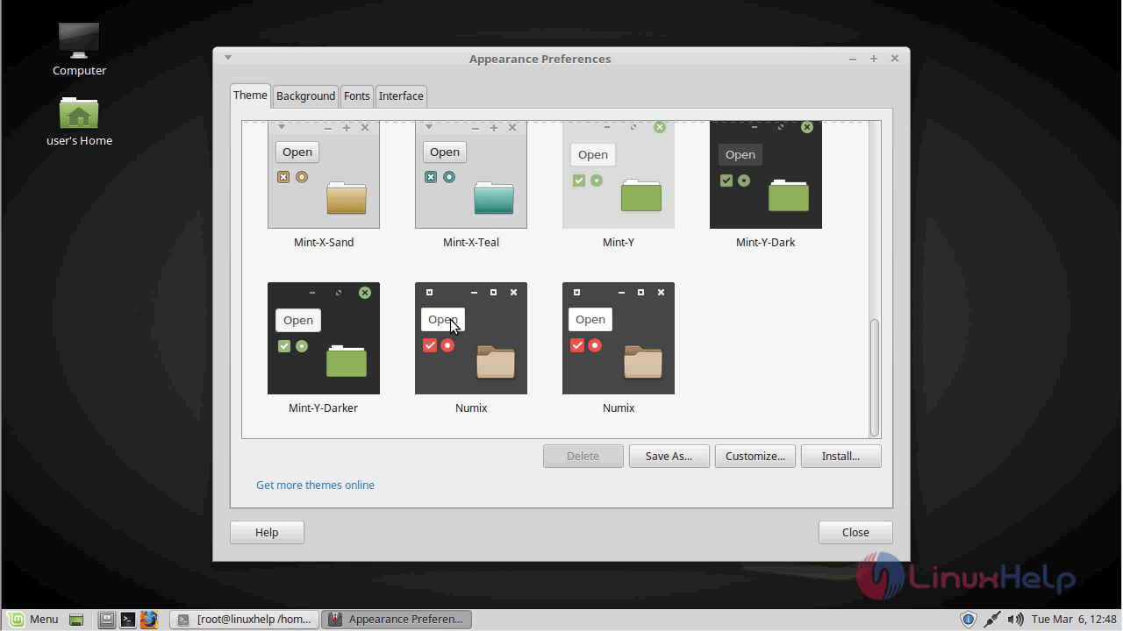Switch to the root@linuxhelp terminal taskbar window
The width and height of the screenshot is (1123, 631).
coord(244,620)
